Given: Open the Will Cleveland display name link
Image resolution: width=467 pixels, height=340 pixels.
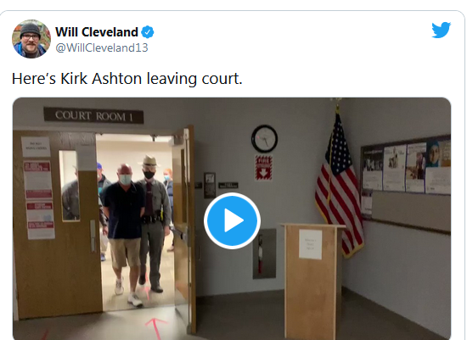Looking at the screenshot, I should (97, 32).
